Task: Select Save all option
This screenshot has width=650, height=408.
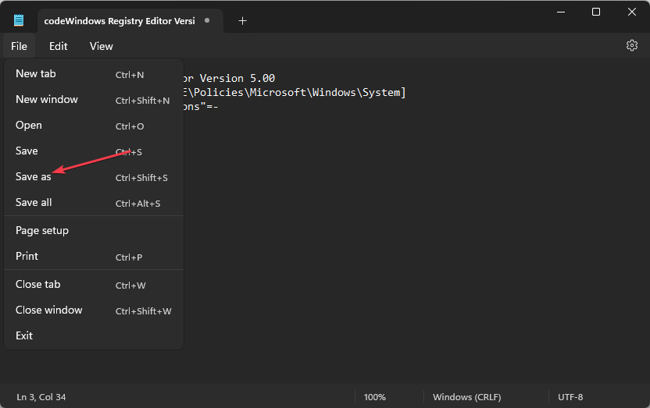Action: pos(34,203)
